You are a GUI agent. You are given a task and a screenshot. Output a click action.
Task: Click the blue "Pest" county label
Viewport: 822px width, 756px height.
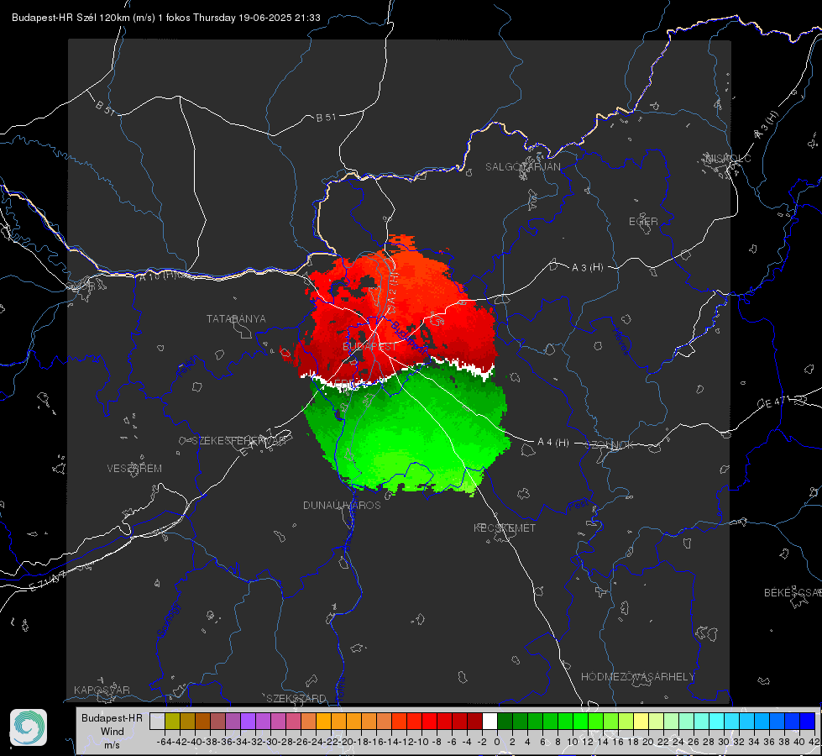tap(578, 506)
